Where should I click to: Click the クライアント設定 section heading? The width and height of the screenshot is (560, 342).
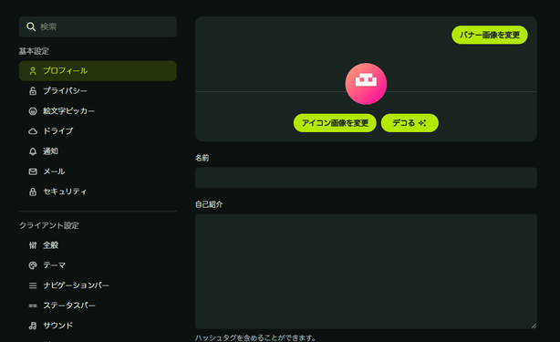tap(49, 225)
